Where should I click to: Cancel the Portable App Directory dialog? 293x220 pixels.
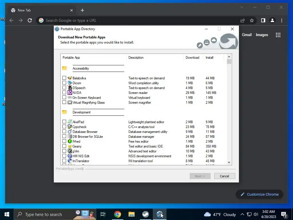pos(225,176)
